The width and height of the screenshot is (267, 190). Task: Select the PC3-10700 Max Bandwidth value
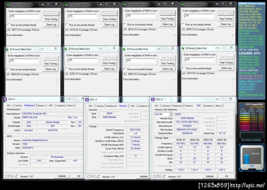pyautogui.click(x=187, y=122)
